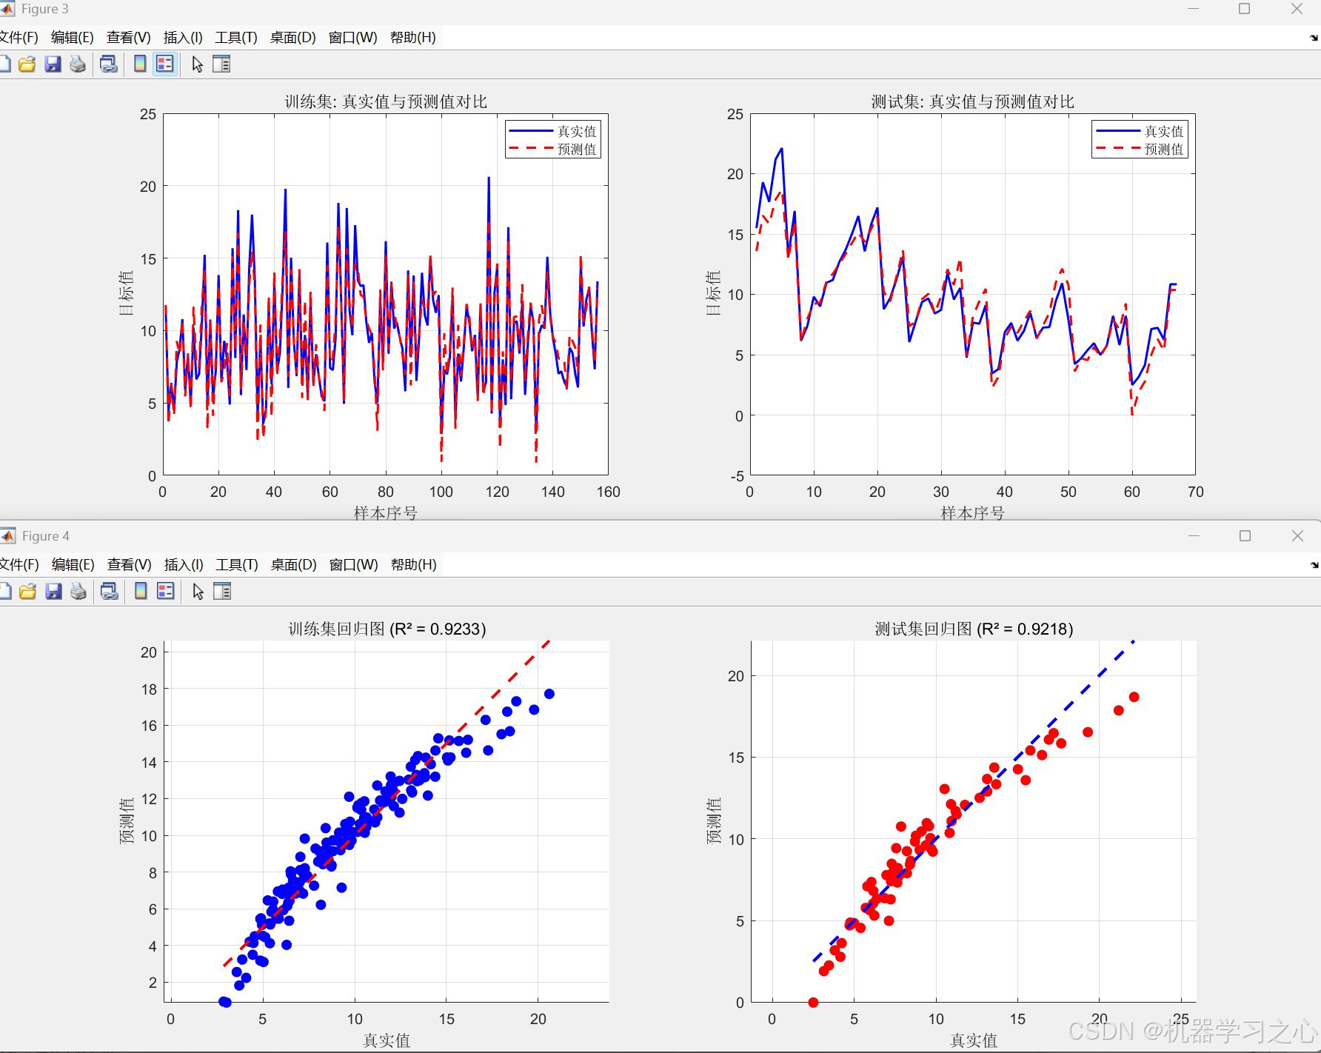This screenshot has width=1321, height=1053.
Task: Open 窗口(W) menu in Figure 3
Action: tap(352, 38)
